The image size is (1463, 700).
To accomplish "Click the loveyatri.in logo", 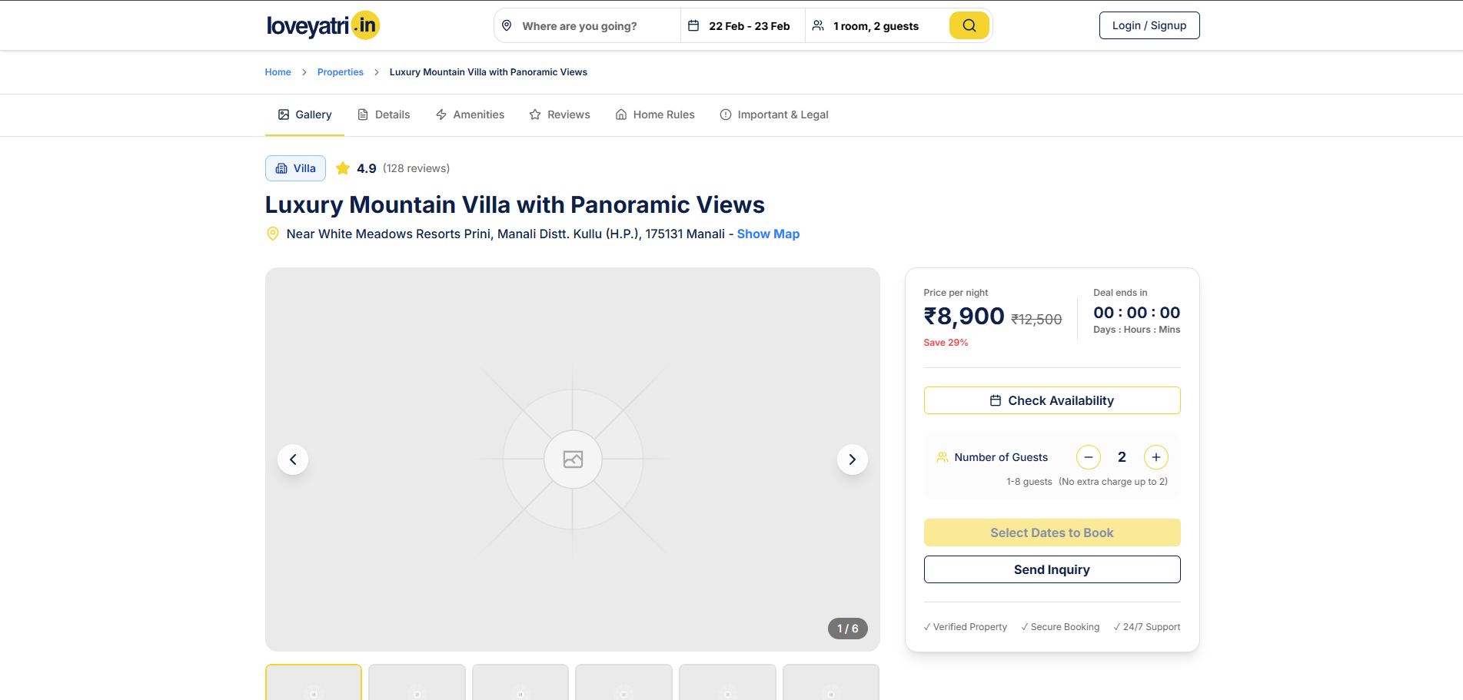I will [323, 25].
